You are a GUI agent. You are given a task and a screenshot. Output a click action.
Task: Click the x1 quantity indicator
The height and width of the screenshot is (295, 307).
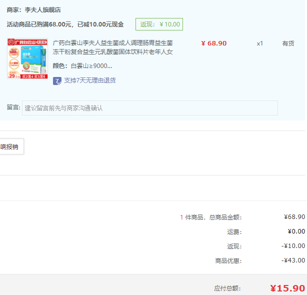[x=259, y=43]
